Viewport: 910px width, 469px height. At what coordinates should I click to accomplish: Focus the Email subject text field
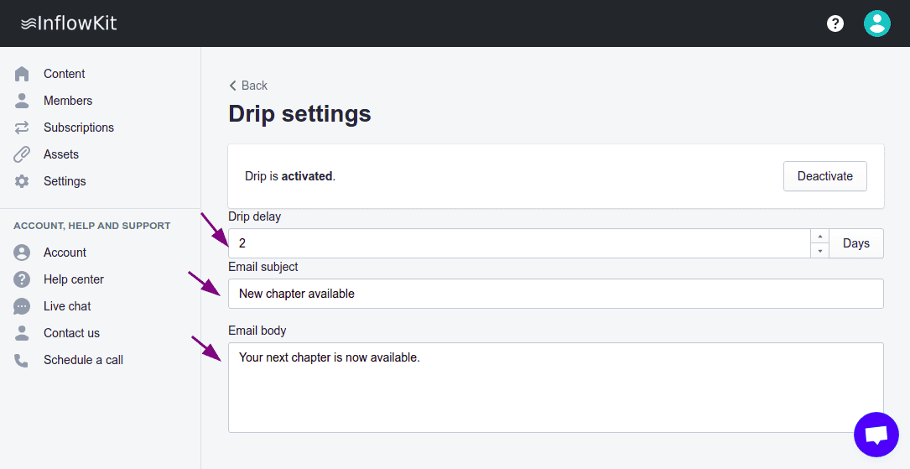555,294
